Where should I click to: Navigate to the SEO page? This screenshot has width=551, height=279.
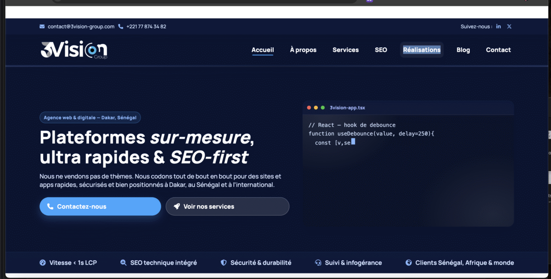[381, 50]
